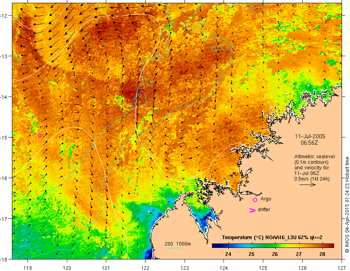Click the magenta Argo float marker near 119E
350x271 pixels.
(x=39, y=135)
